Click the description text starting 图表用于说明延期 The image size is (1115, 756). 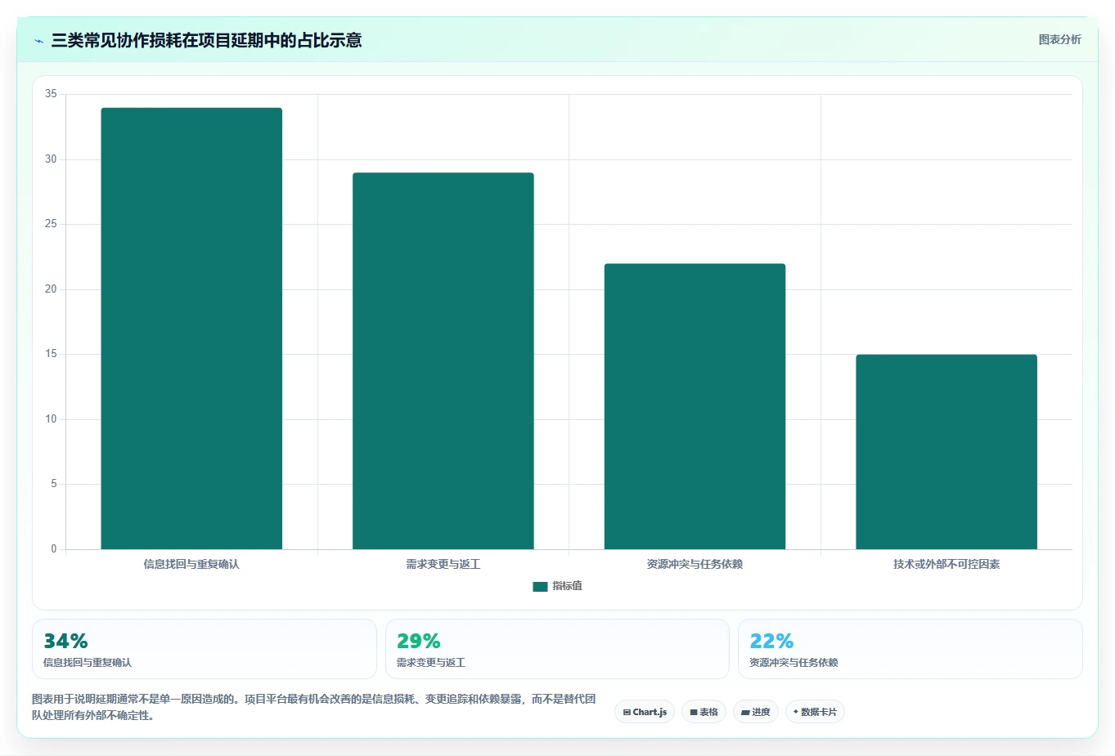tap(313, 707)
